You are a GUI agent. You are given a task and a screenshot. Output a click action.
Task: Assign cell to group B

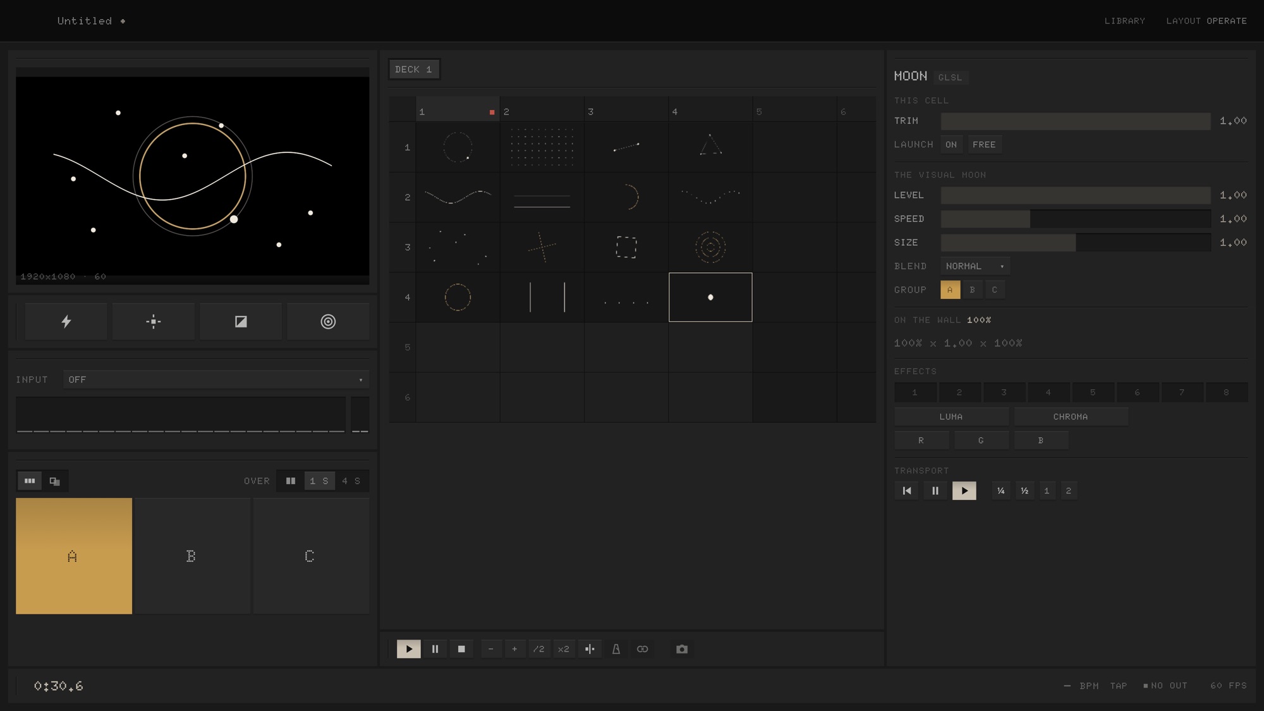972,290
